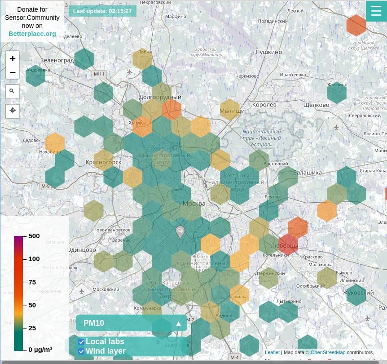Expand the PM10 pollutant selector
The image size is (387, 364).
[131, 323]
